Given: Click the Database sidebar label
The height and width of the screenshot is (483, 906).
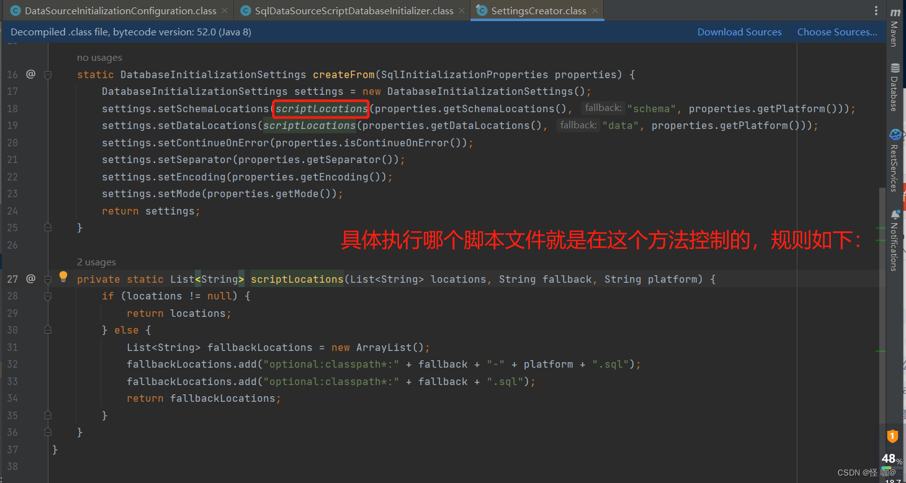Looking at the screenshot, I should point(894,94).
